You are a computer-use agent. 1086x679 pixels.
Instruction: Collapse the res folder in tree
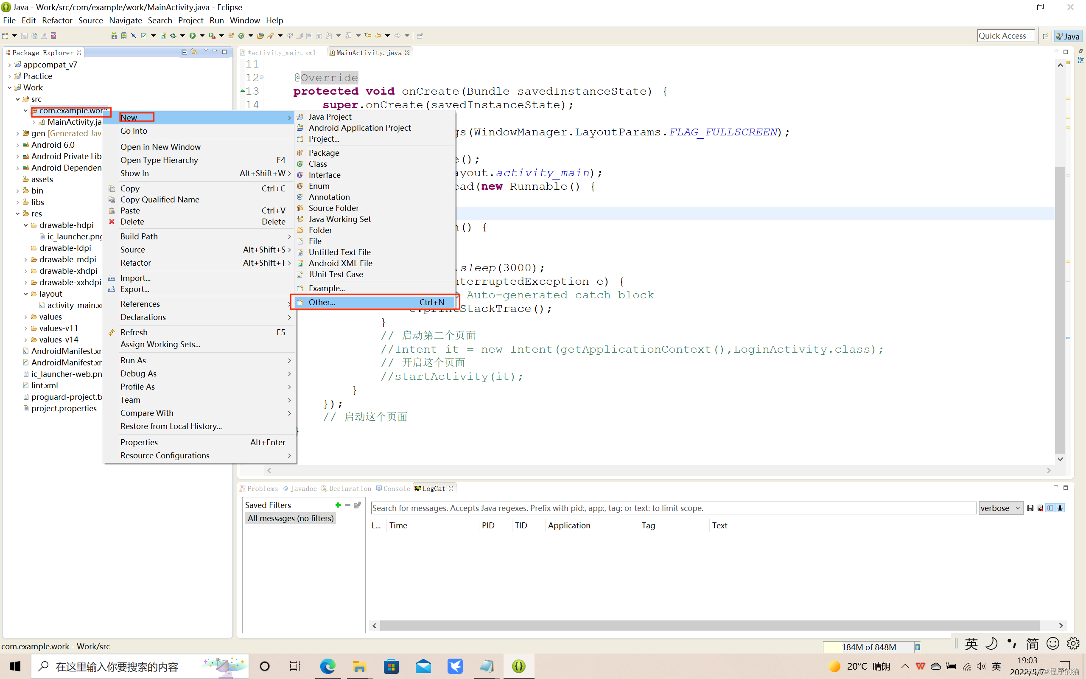coord(18,214)
